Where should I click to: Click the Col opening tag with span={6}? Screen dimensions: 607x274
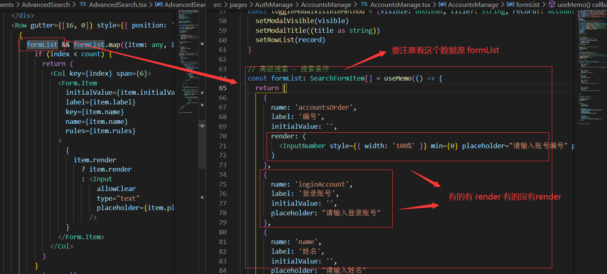click(x=100, y=73)
